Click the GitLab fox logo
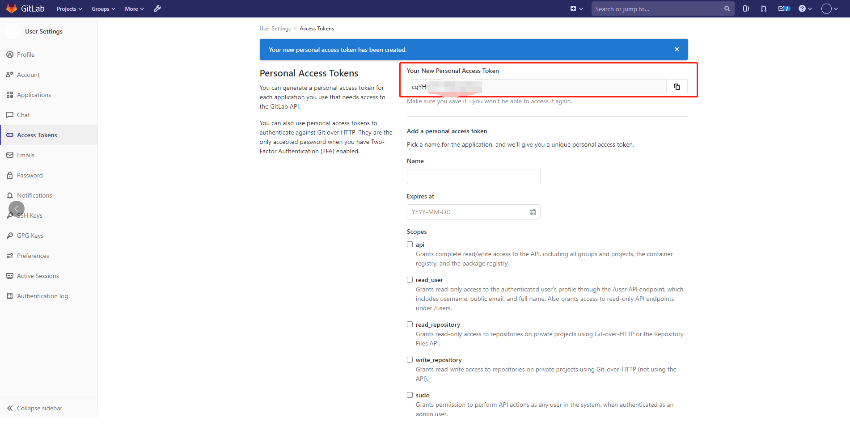This screenshot has width=850, height=430. coord(12,8)
